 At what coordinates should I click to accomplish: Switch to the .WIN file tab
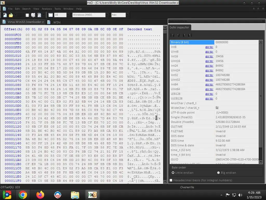(x=54, y=22)
